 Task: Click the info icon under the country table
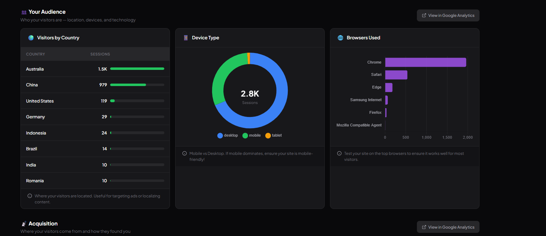click(x=30, y=196)
